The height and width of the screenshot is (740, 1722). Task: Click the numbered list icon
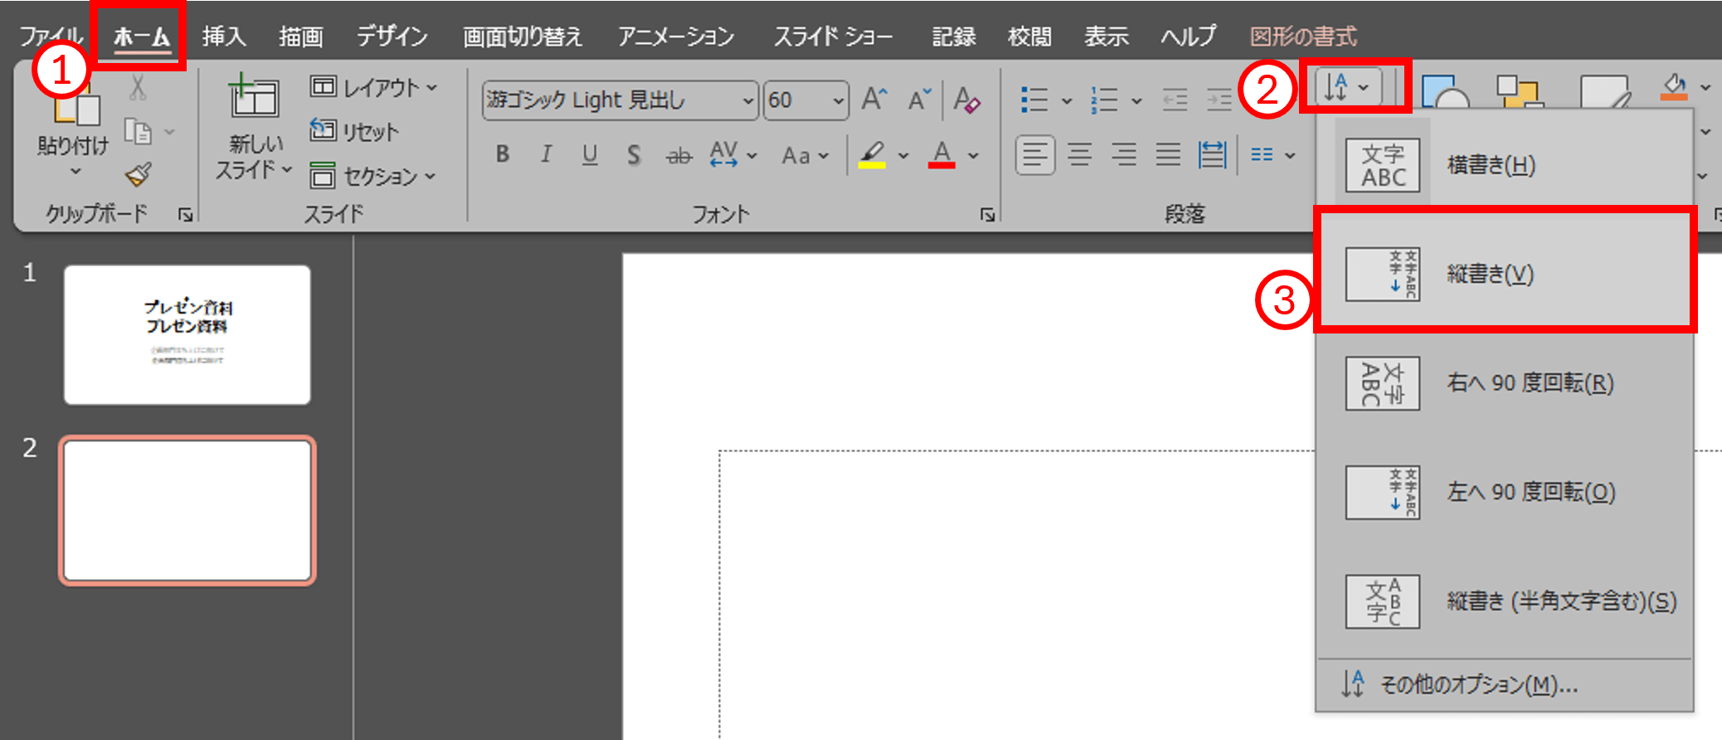pyautogui.click(x=1104, y=100)
